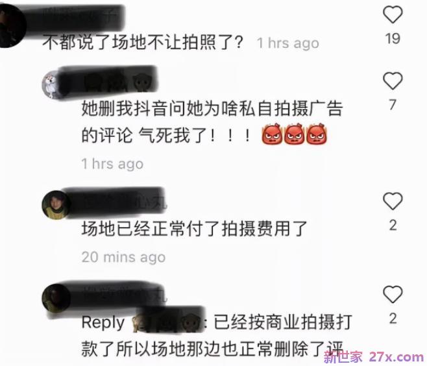Select the comment '场地已经正常付了拍摄费用了'
The image size is (427, 366).
point(194,228)
